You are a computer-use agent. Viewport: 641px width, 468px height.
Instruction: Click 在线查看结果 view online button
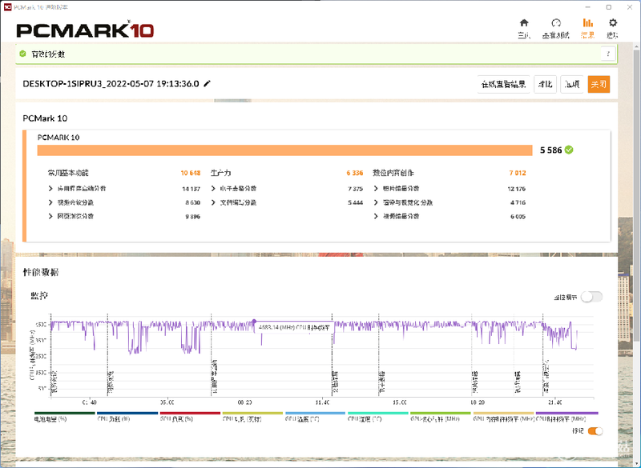[504, 84]
